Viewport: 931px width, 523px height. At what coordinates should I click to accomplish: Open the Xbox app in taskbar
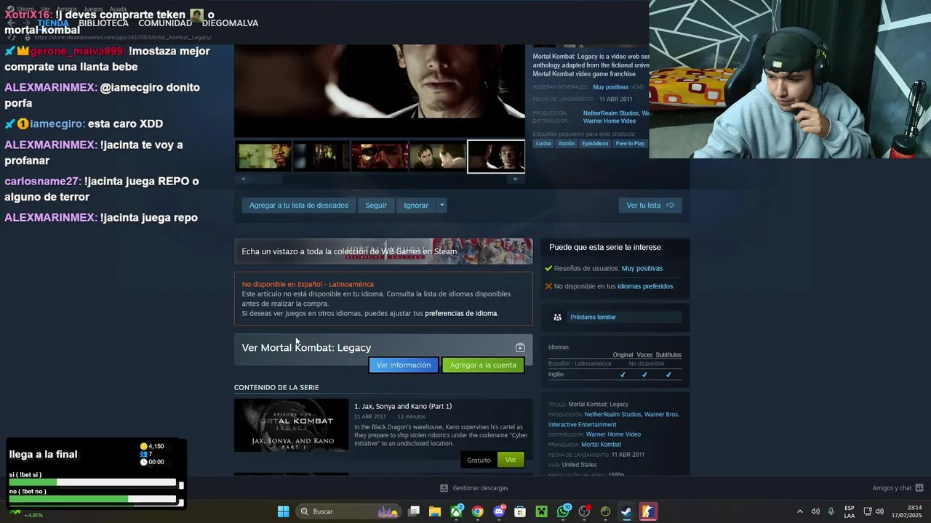pos(456,511)
